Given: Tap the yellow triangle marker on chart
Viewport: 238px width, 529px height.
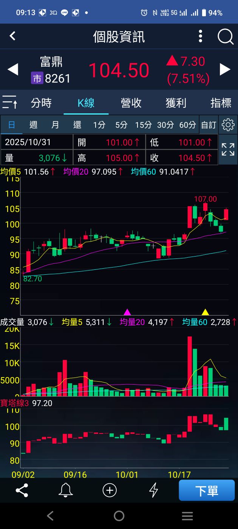Looking at the screenshot, I should tap(205, 312).
